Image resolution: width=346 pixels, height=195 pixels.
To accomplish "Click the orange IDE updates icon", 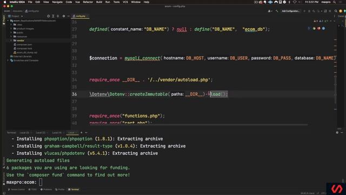I will (x=341, y=11).
